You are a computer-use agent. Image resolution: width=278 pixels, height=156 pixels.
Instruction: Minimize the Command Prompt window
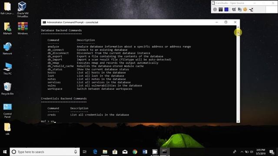[x=217, y=22]
